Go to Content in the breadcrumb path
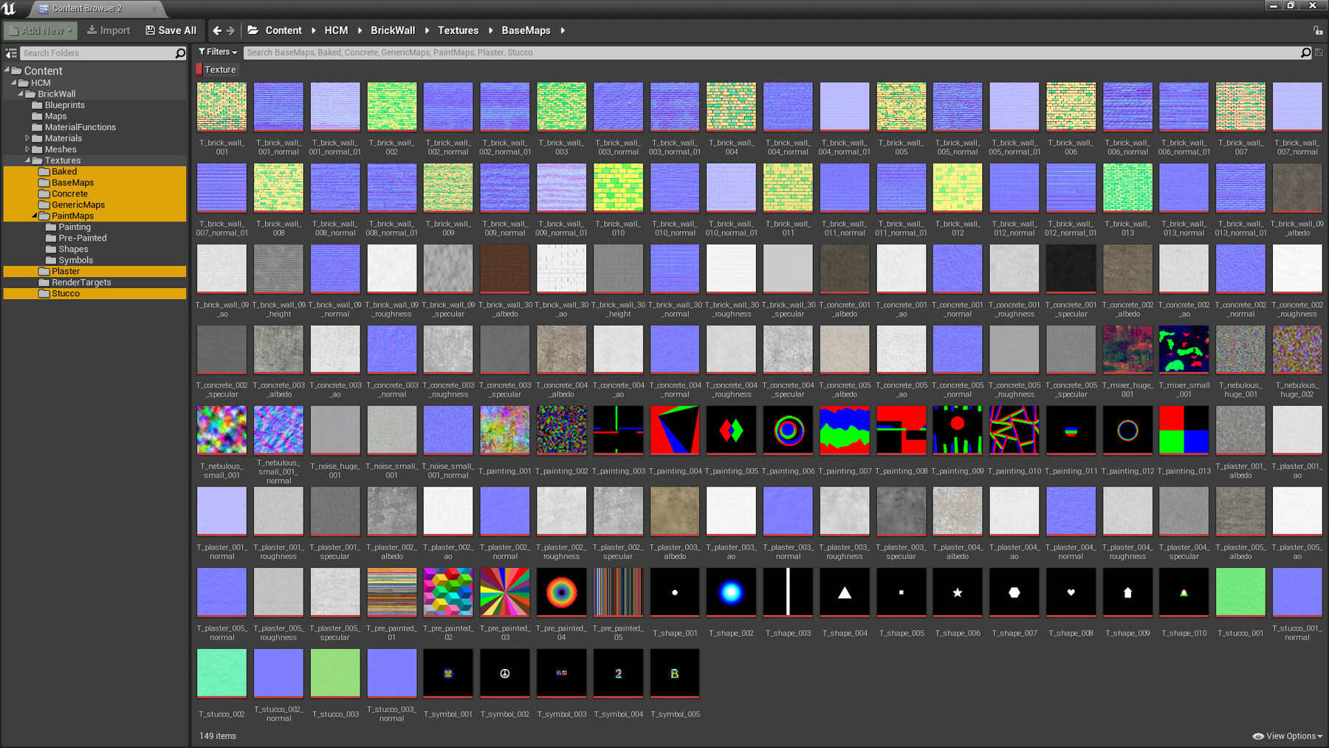The image size is (1329, 748). pyautogui.click(x=284, y=30)
